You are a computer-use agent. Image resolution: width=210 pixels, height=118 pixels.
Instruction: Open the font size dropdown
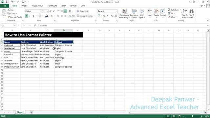click(47, 11)
